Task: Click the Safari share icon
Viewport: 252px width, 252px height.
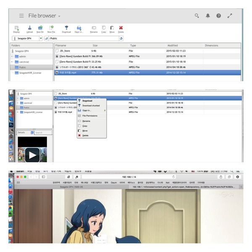Action: (x=221, y=177)
